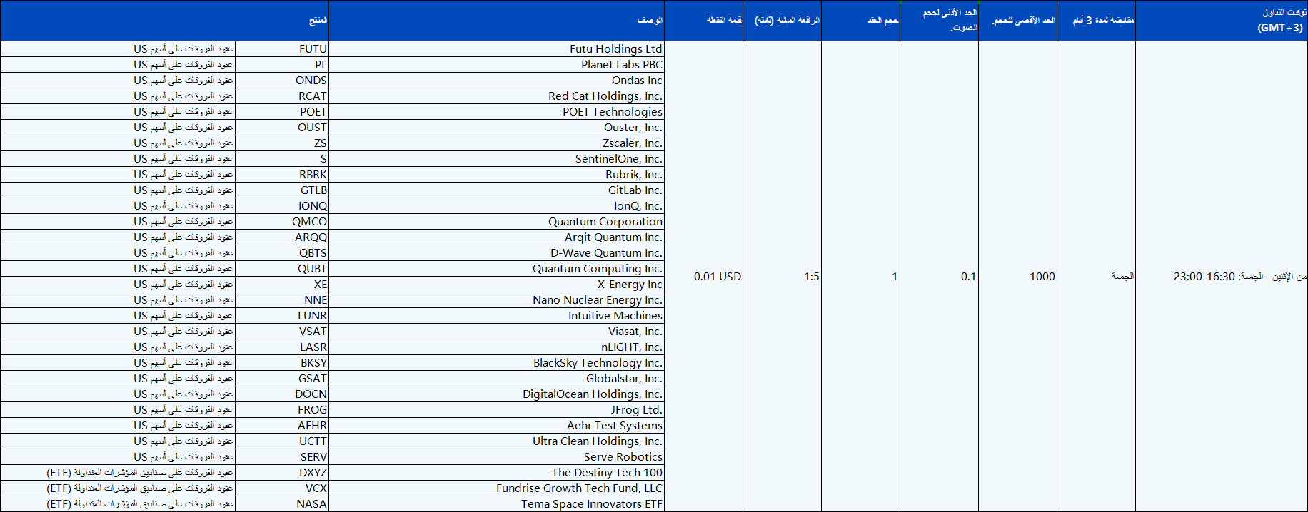
Task: Click the QUBT ticker cell
Action: [x=282, y=269]
